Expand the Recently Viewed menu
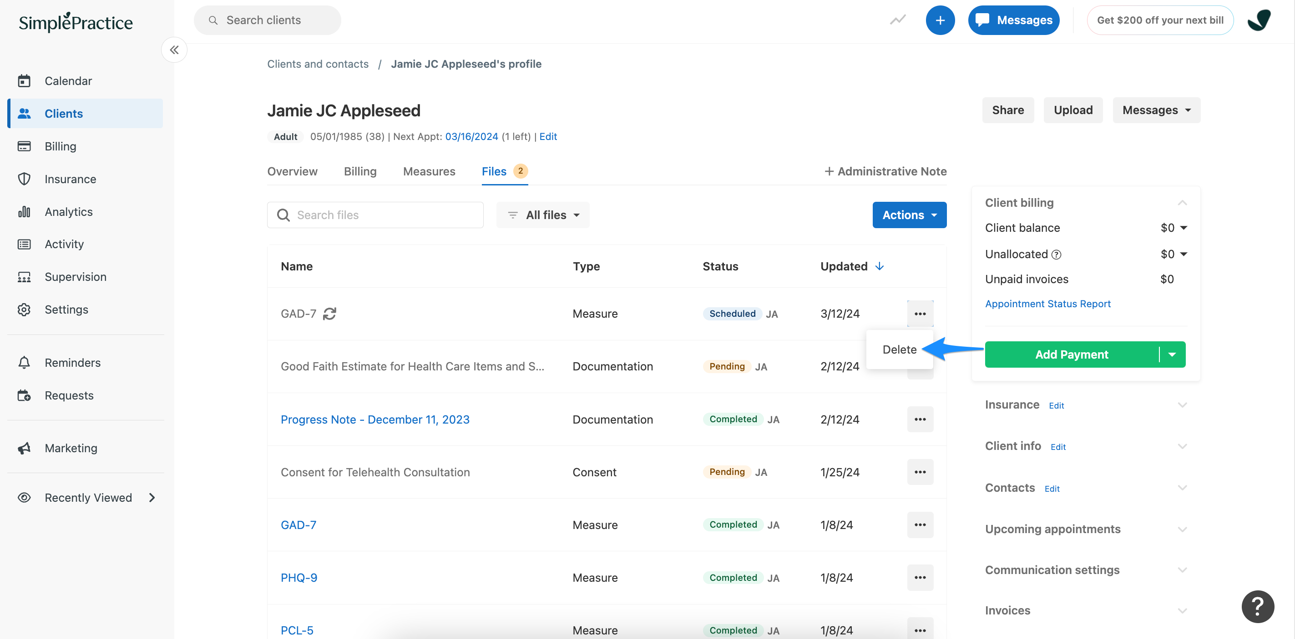Viewport: 1295px width, 639px height. click(86, 498)
